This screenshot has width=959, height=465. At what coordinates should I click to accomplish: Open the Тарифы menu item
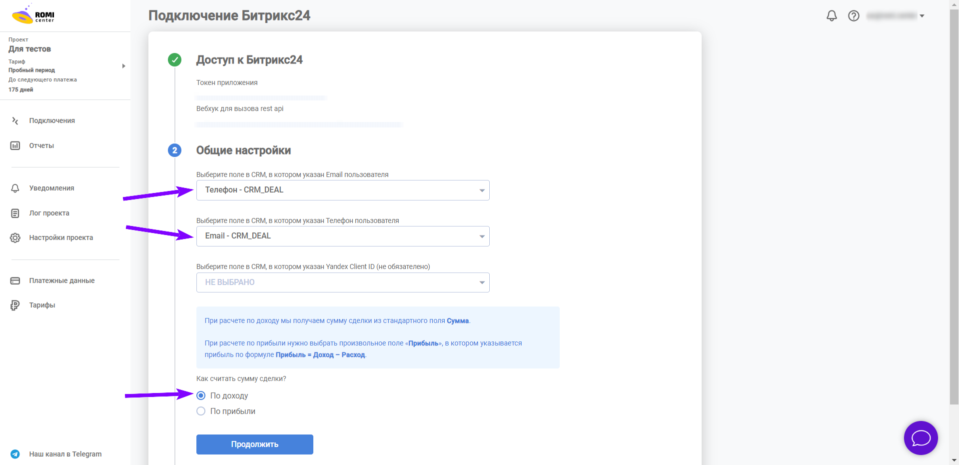(42, 305)
